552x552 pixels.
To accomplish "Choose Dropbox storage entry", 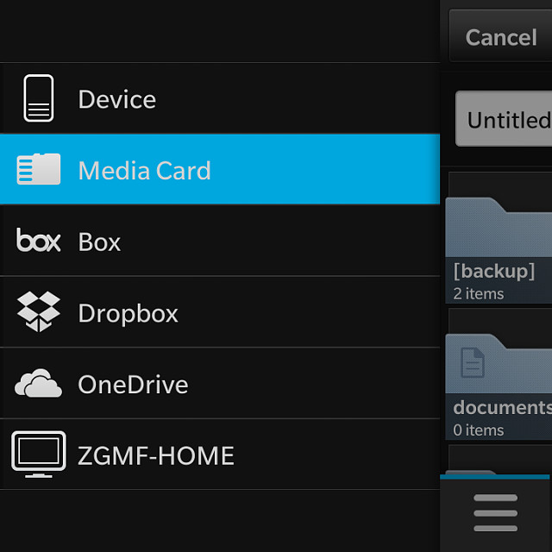I will click(220, 312).
